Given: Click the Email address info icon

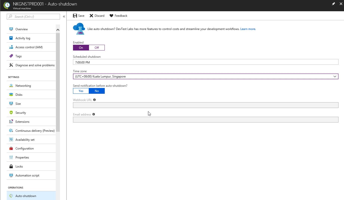Looking at the screenshot, I should [94, 114].
